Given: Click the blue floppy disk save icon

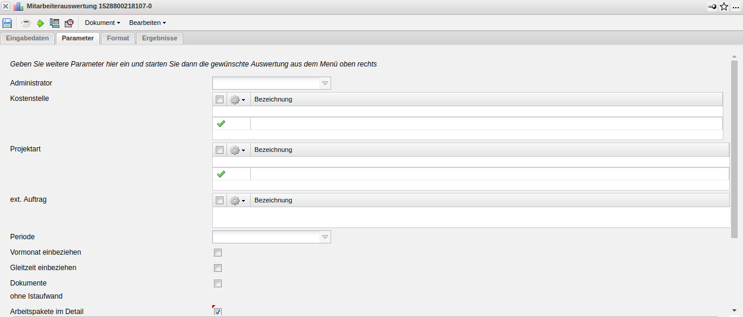Looking at the screenshot, I should (x=7, y=23).
